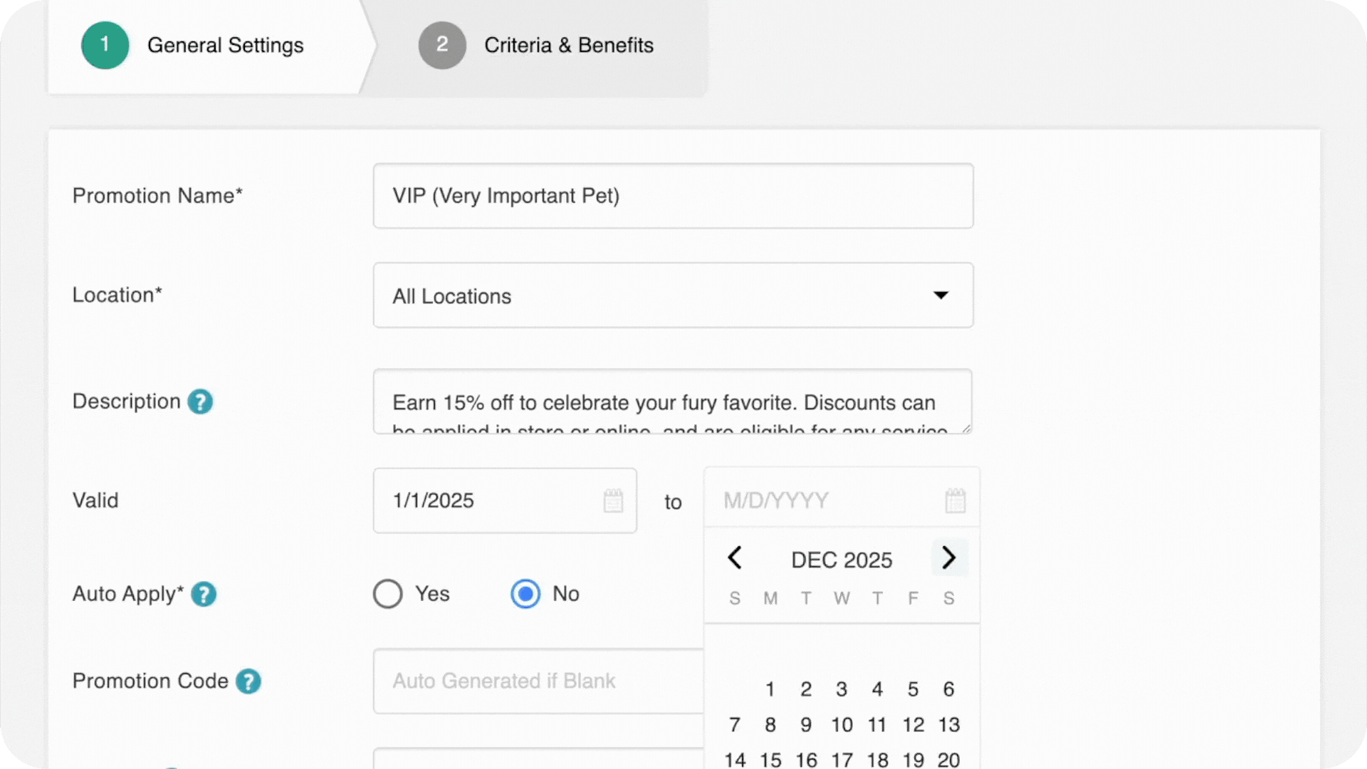Click the Promotion Name input field
The height and width of the screenshot is (769, 1367).
673,196
